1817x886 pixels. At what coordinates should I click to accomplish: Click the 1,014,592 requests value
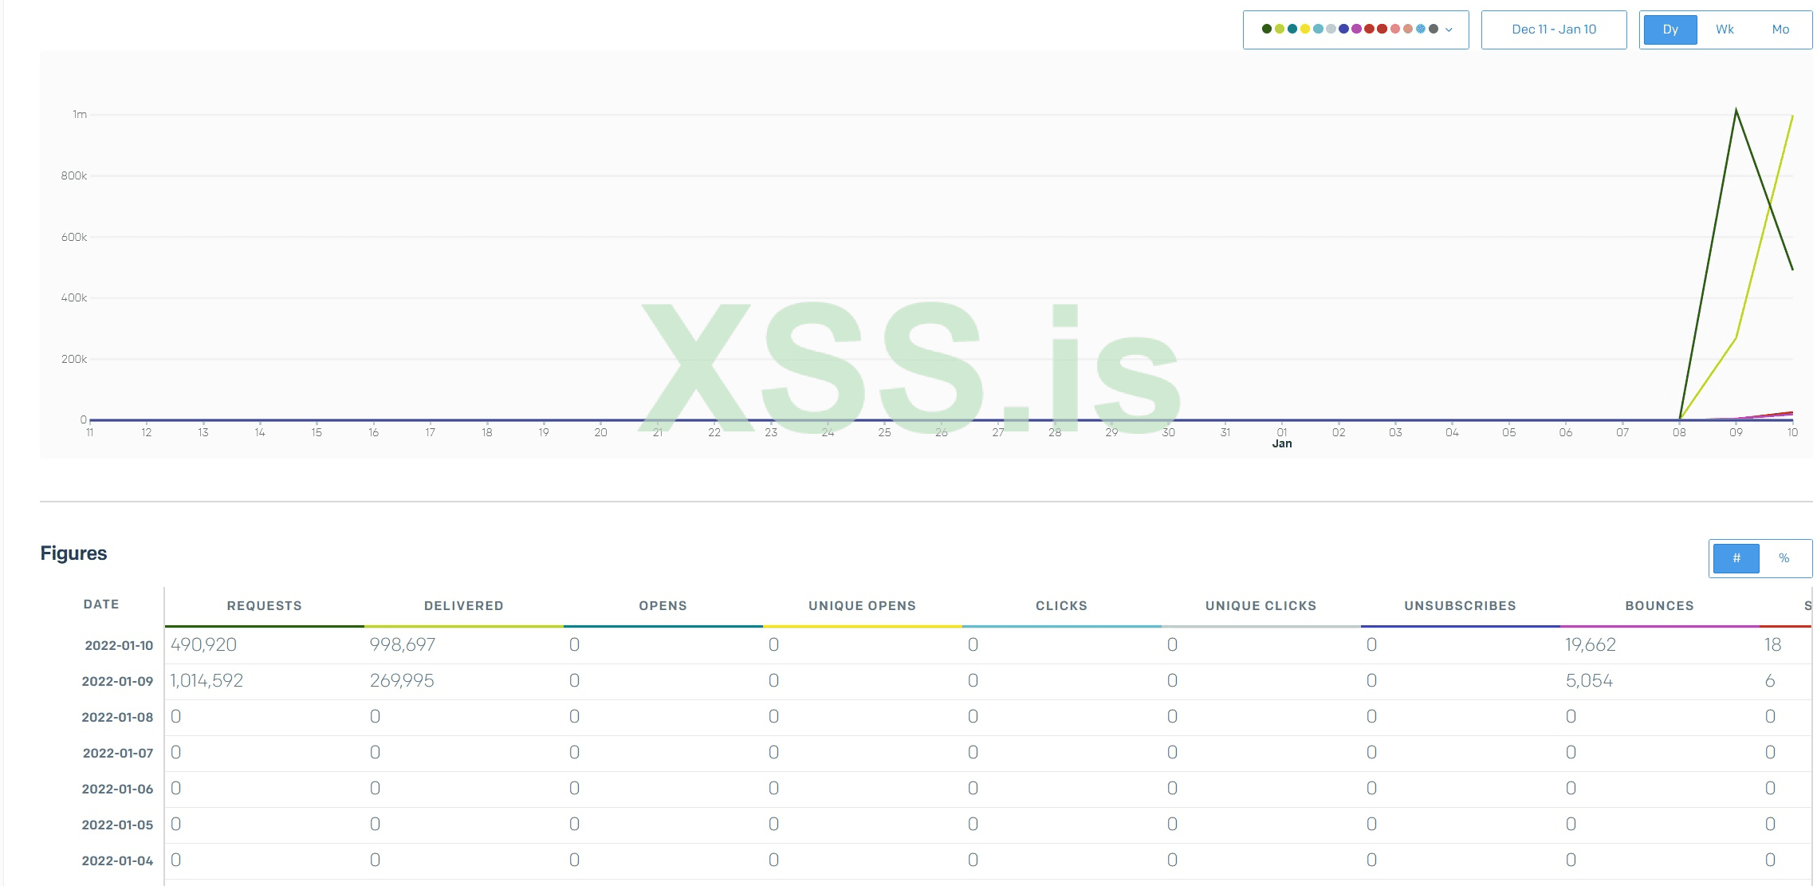206,681
